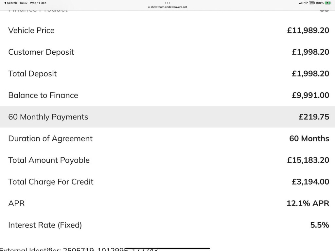The height and width of the screenshot is (251, 335).
Task: Tap the date Wed 11 Dec
Action: pyautogui.click(x=38, y=3)
